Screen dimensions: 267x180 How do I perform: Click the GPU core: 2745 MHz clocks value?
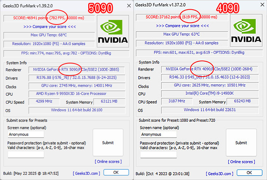[x=77, y=86]
